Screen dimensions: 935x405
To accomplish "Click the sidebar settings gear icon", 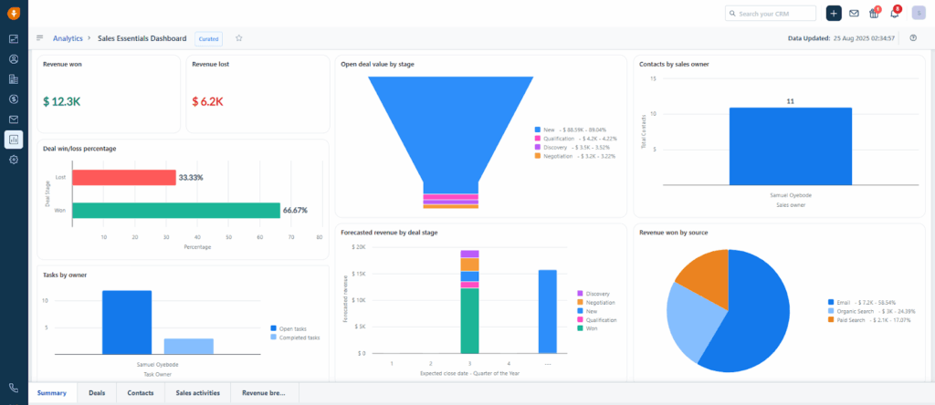I will [x=14, y=160].
